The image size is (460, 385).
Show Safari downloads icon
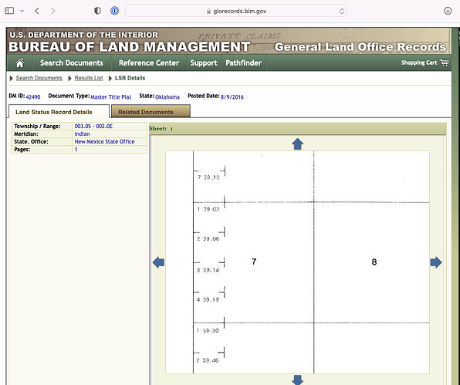click(x=448, y=11)
